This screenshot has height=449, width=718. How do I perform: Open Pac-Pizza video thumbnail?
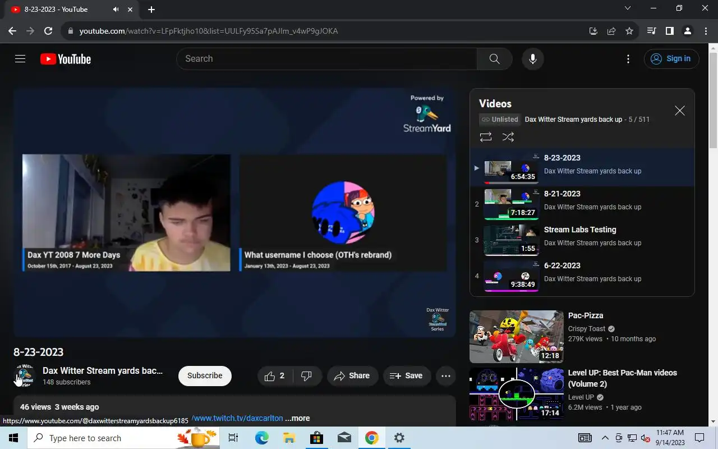(x=516, y=337)
